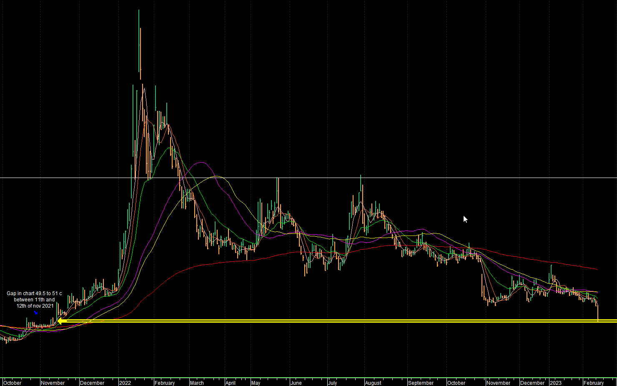Select the thick yellow horizontal support line
This screenshot has height=386, width=617.
click(x=338, y=321)
